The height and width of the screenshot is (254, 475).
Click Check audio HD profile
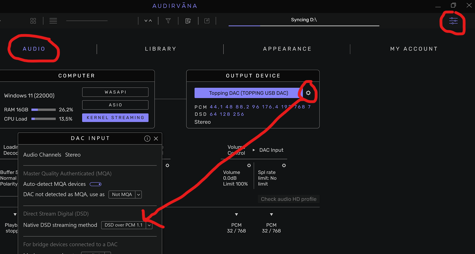(x=289, y=199)
